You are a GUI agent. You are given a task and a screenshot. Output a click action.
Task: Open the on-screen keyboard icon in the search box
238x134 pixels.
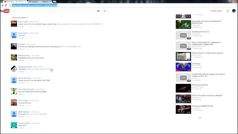98,11
